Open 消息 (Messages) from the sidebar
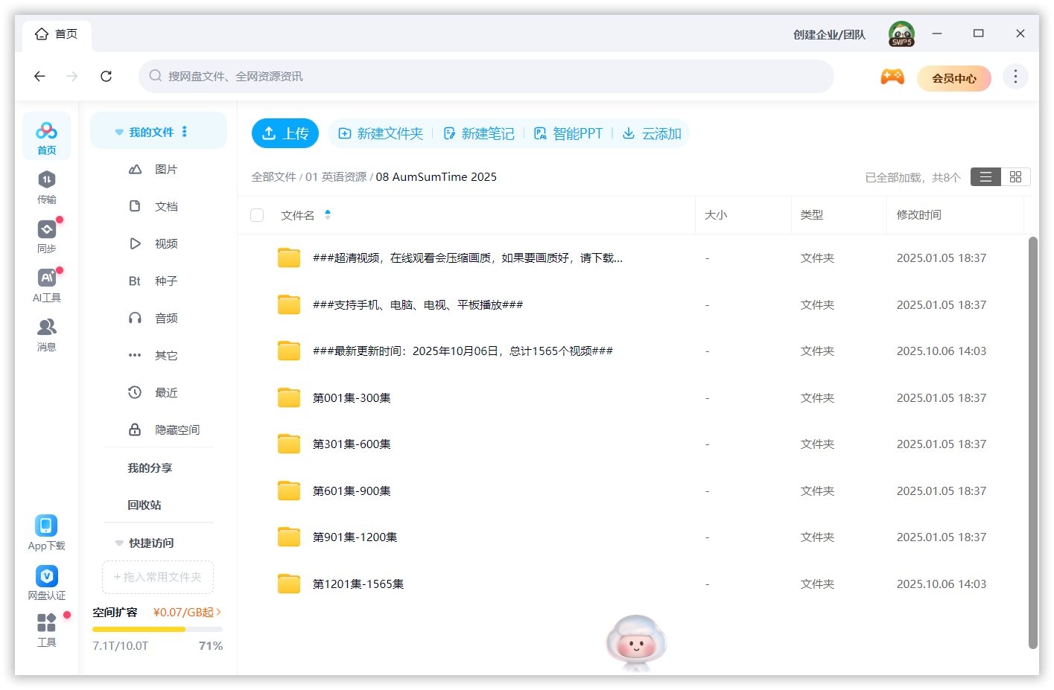This screenshot has height=690, width=1054. (46, 333)
